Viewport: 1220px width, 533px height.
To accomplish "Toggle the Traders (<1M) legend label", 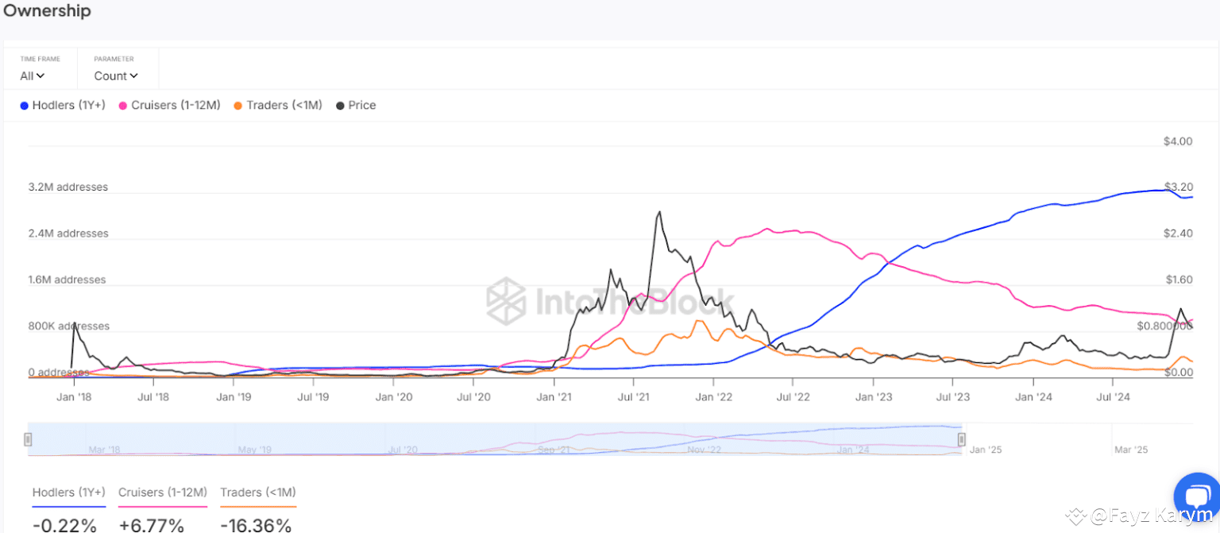I will click(x=284, y=106).
